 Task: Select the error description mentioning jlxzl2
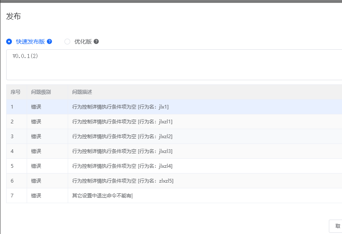(122, 136)
